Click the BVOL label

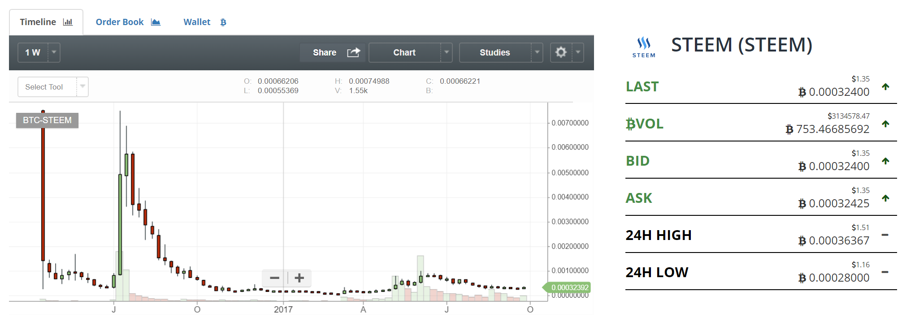(645, 124)
